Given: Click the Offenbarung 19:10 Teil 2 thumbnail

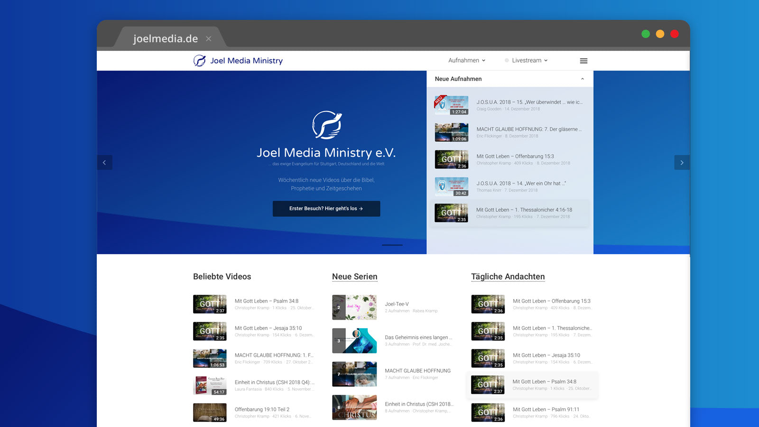Looking at the screenshot, I should pos(210,412).
